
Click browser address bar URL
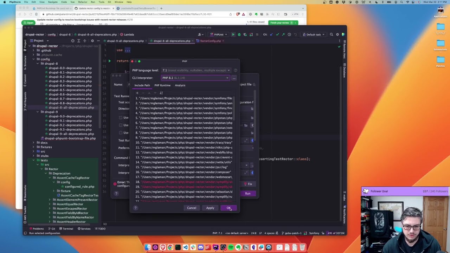tap(129, 14)
